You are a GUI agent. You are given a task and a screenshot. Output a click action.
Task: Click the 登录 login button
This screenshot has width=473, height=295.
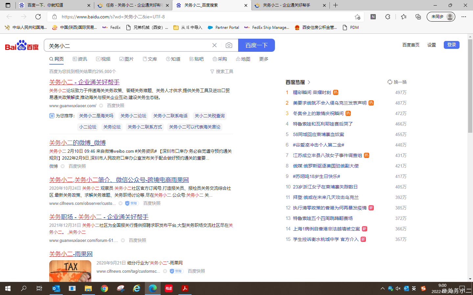click(x=452, y=45)
